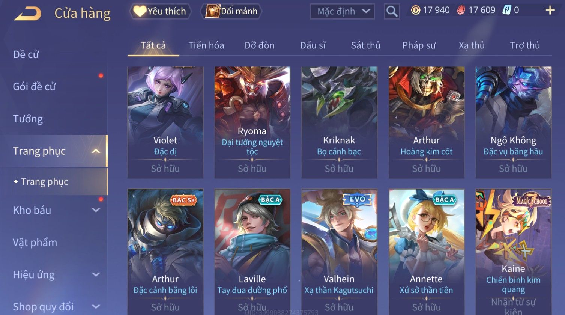Go to Tướng in sidebar

(x=28, y=119)
